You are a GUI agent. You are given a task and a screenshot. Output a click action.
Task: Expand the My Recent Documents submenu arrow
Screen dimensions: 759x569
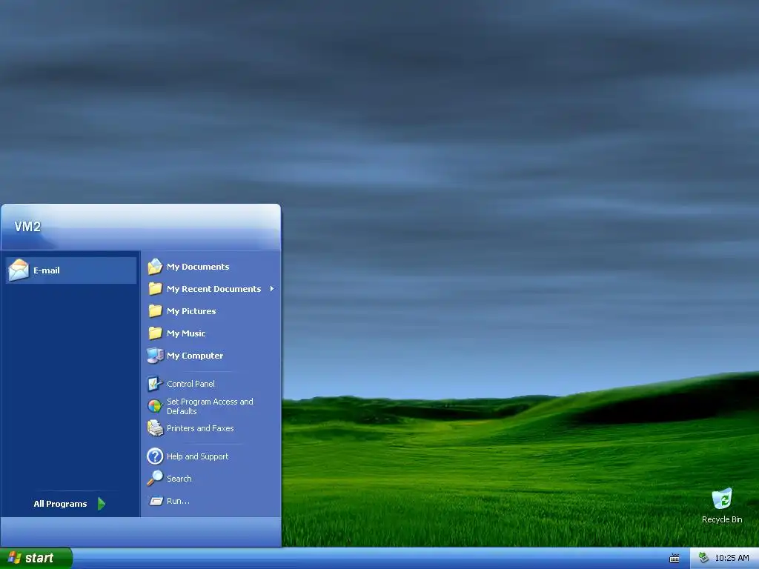272,289
